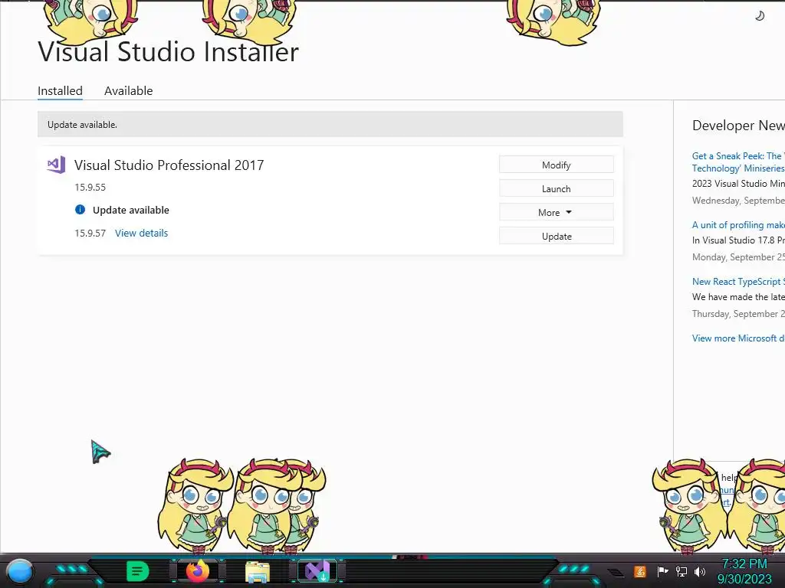Click the Visual Studio purple logo icon
Viewport: 785px width, 588px height.
(56, 165)
